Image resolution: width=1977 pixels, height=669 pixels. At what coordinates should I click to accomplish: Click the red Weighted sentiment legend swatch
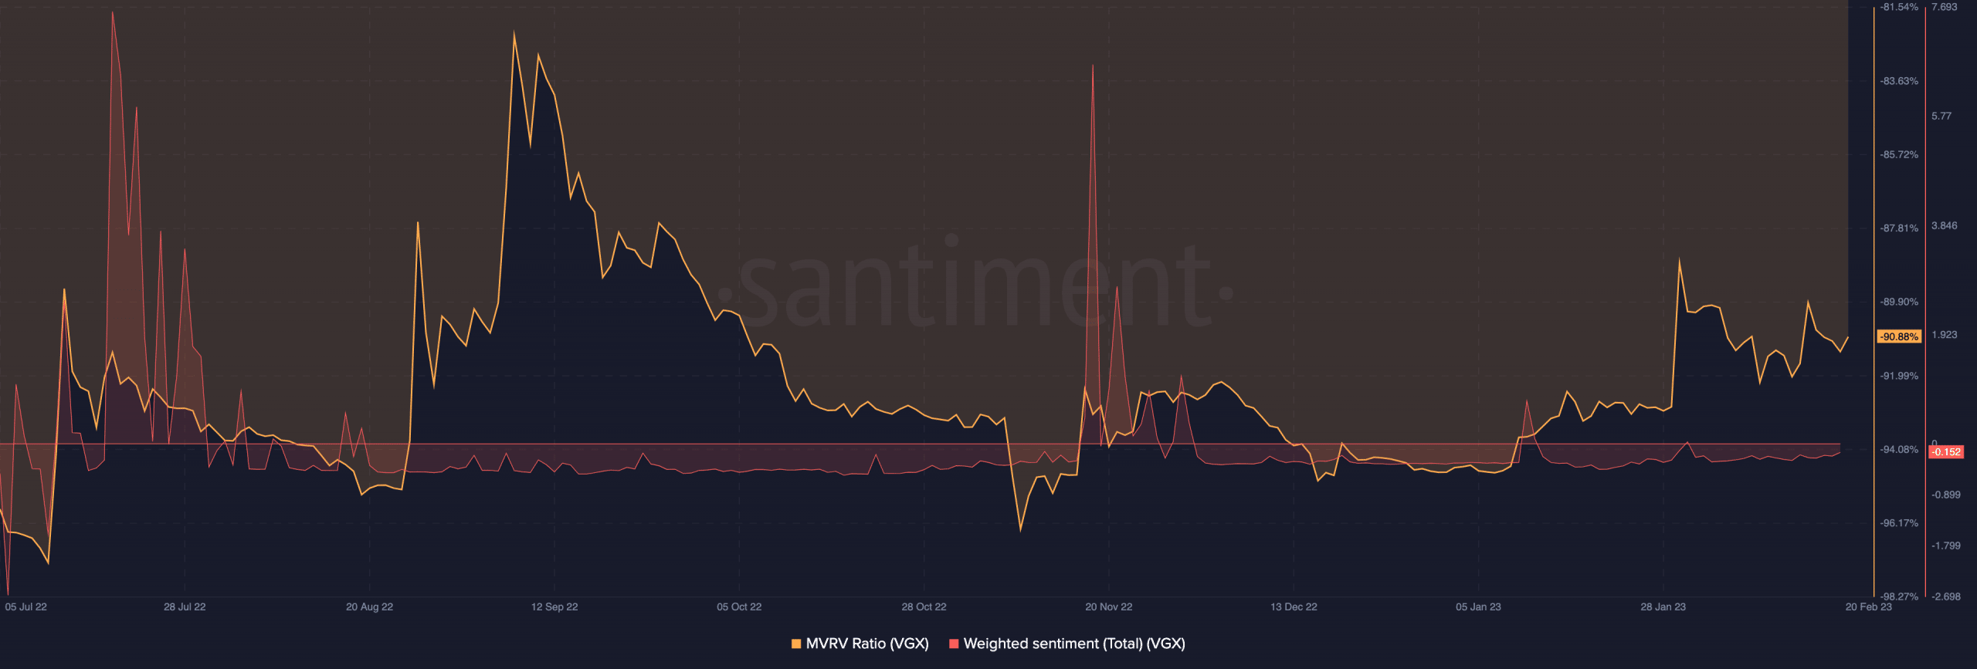coord(954,644)
